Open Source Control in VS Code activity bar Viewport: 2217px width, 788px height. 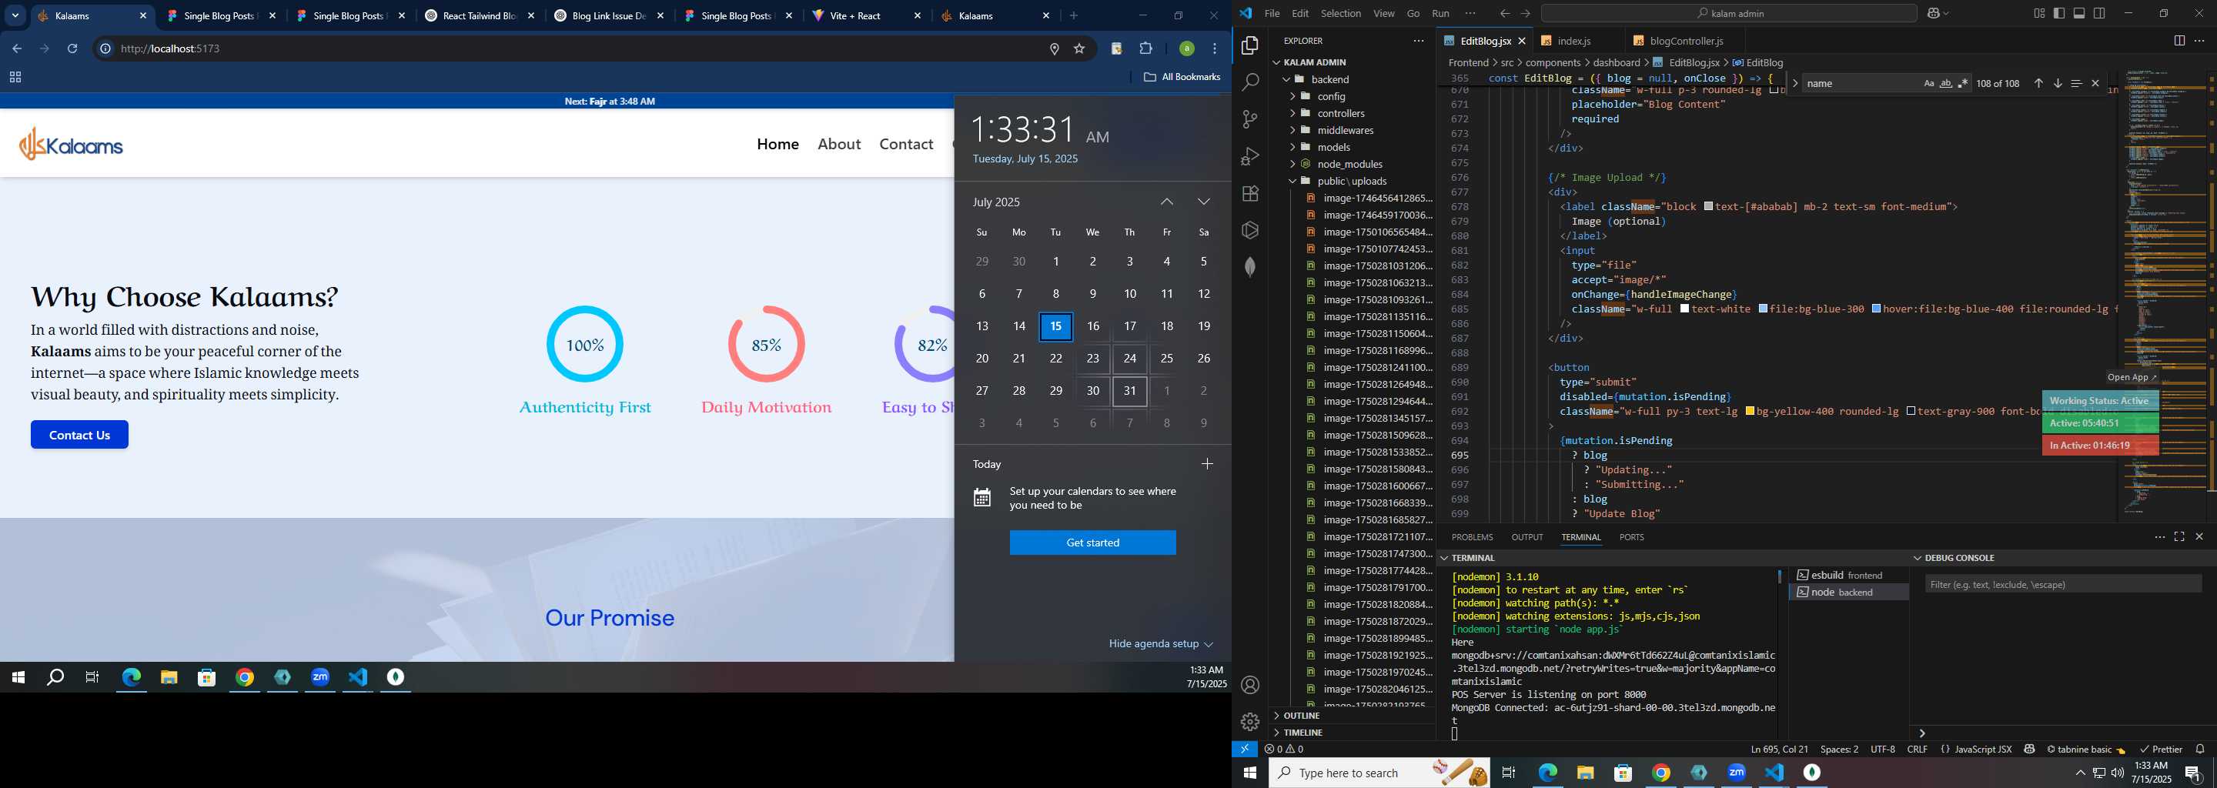[x=1250, y=119]
